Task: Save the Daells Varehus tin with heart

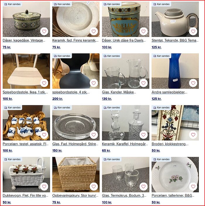Action: pyautogui.click(x=143, y=31)
